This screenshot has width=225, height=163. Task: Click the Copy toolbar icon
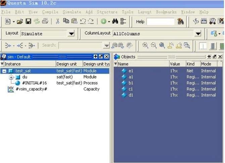[66, 21]
